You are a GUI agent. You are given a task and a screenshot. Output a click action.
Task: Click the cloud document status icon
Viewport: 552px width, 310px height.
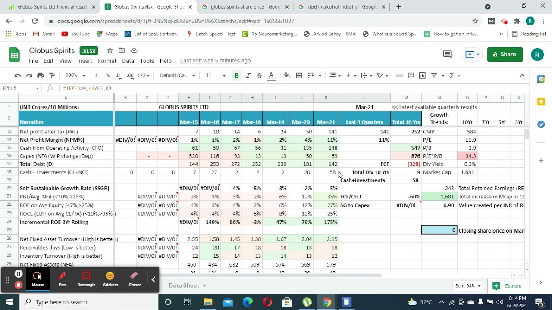[134, 50]
